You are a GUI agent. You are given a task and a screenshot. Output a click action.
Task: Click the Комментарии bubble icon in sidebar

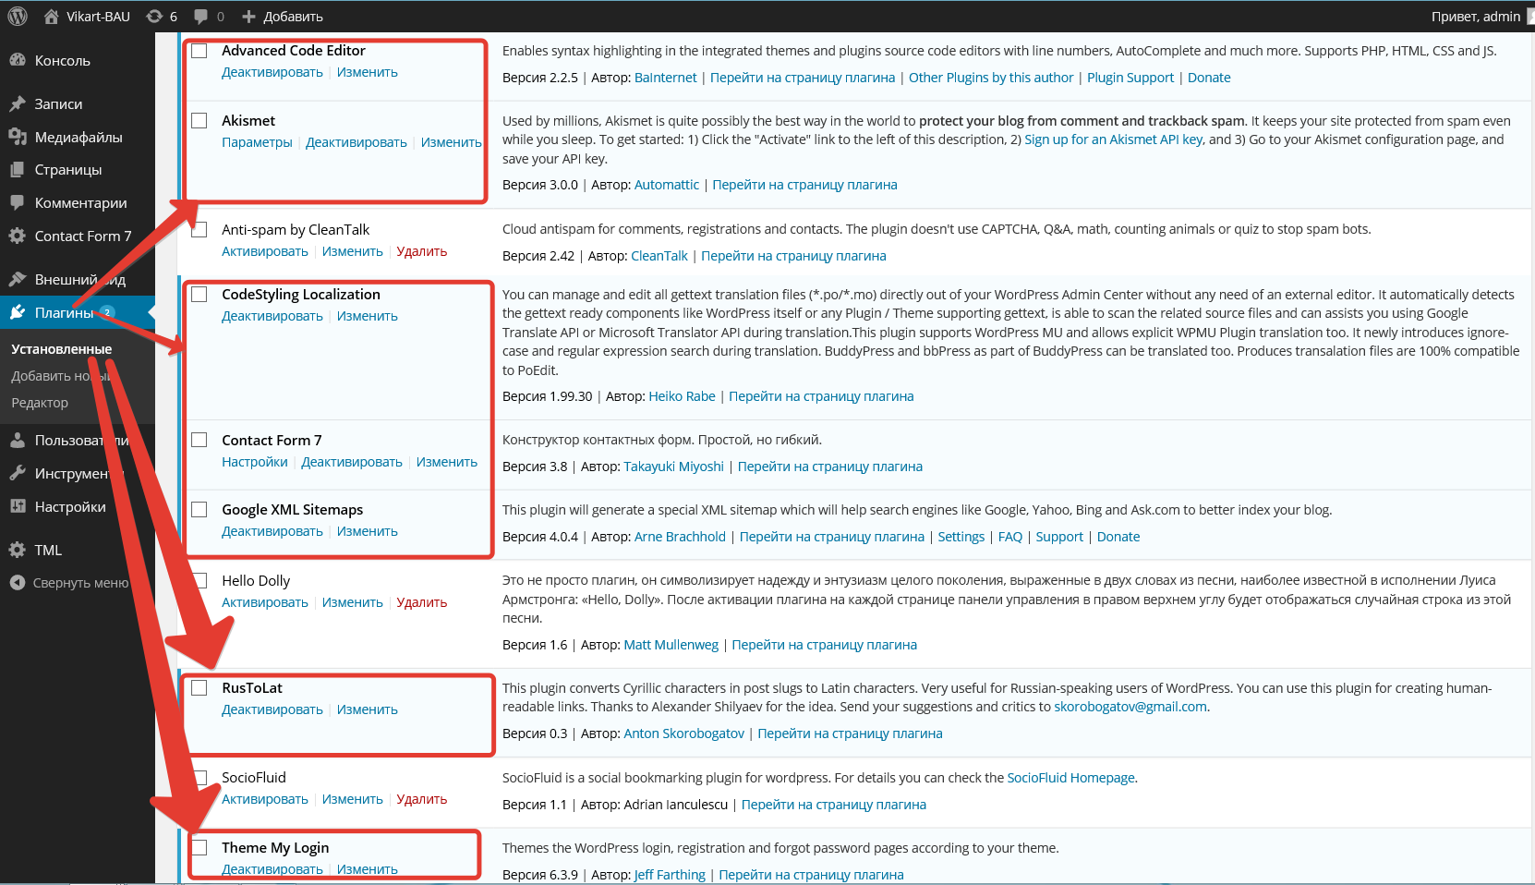tap(18, 202)
